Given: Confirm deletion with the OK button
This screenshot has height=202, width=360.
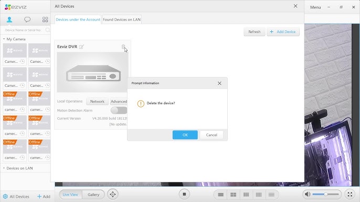Looking at the screenshot, I should pyautogui.click(x=185, y=135).
